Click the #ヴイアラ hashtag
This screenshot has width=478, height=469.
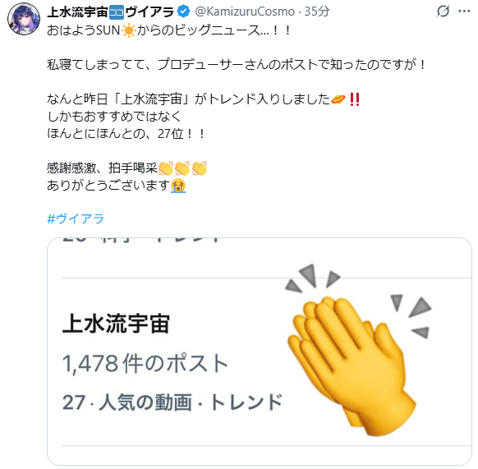(x=76, y=219)
